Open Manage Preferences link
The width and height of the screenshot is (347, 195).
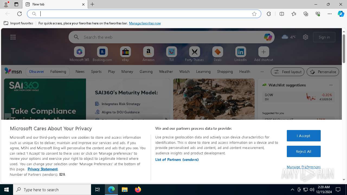(x=304, y=167)
